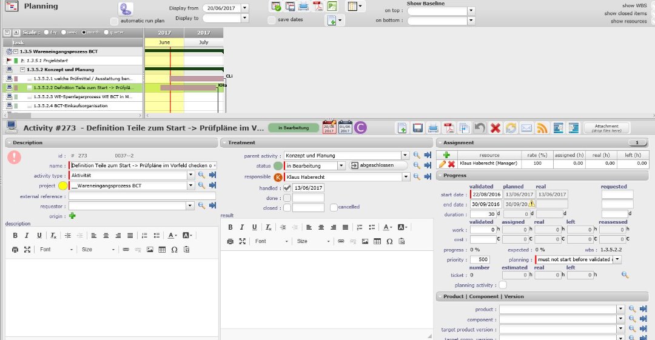Click the Attachment drop files button
The height and width of the screenshot is (340, 655).
[x=606, y=128]
